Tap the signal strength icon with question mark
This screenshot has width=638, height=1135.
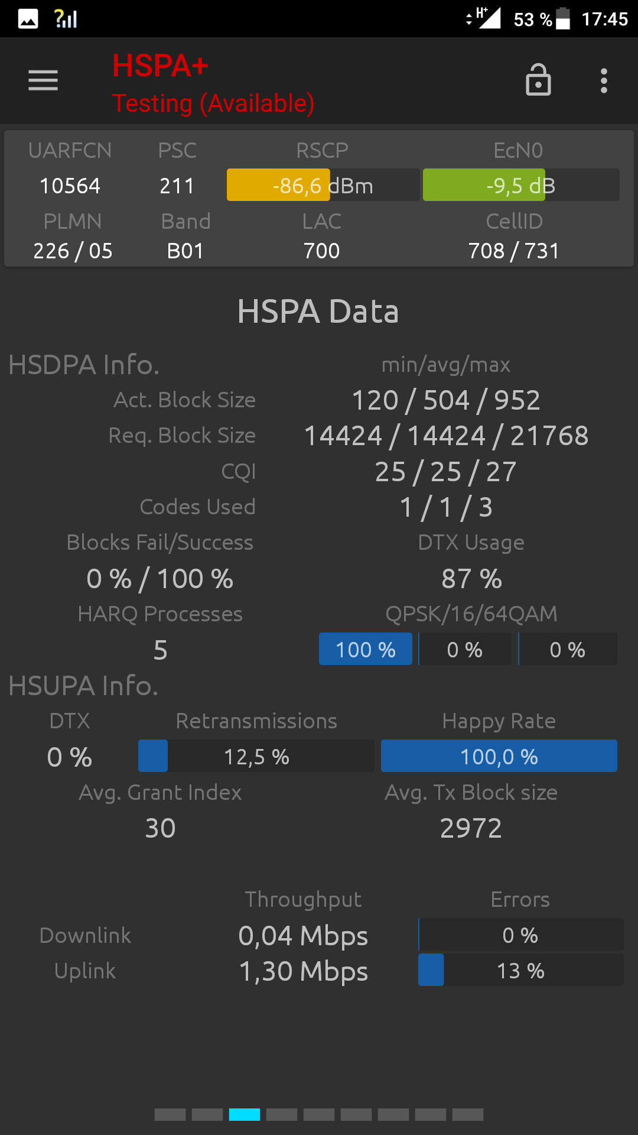[66, 19]
